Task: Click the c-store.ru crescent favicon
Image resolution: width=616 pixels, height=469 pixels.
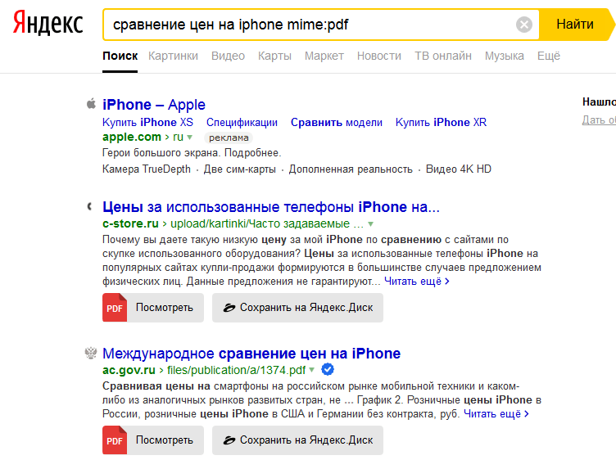Action: point(91,206)
